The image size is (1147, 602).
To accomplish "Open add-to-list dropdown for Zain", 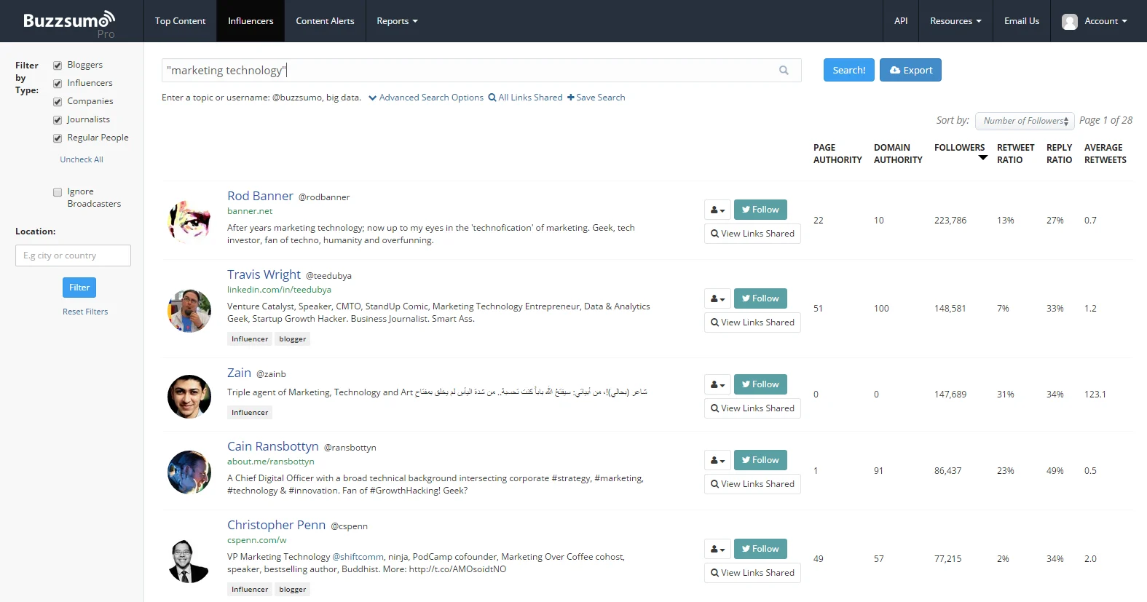I will click(x=717, y=384).
